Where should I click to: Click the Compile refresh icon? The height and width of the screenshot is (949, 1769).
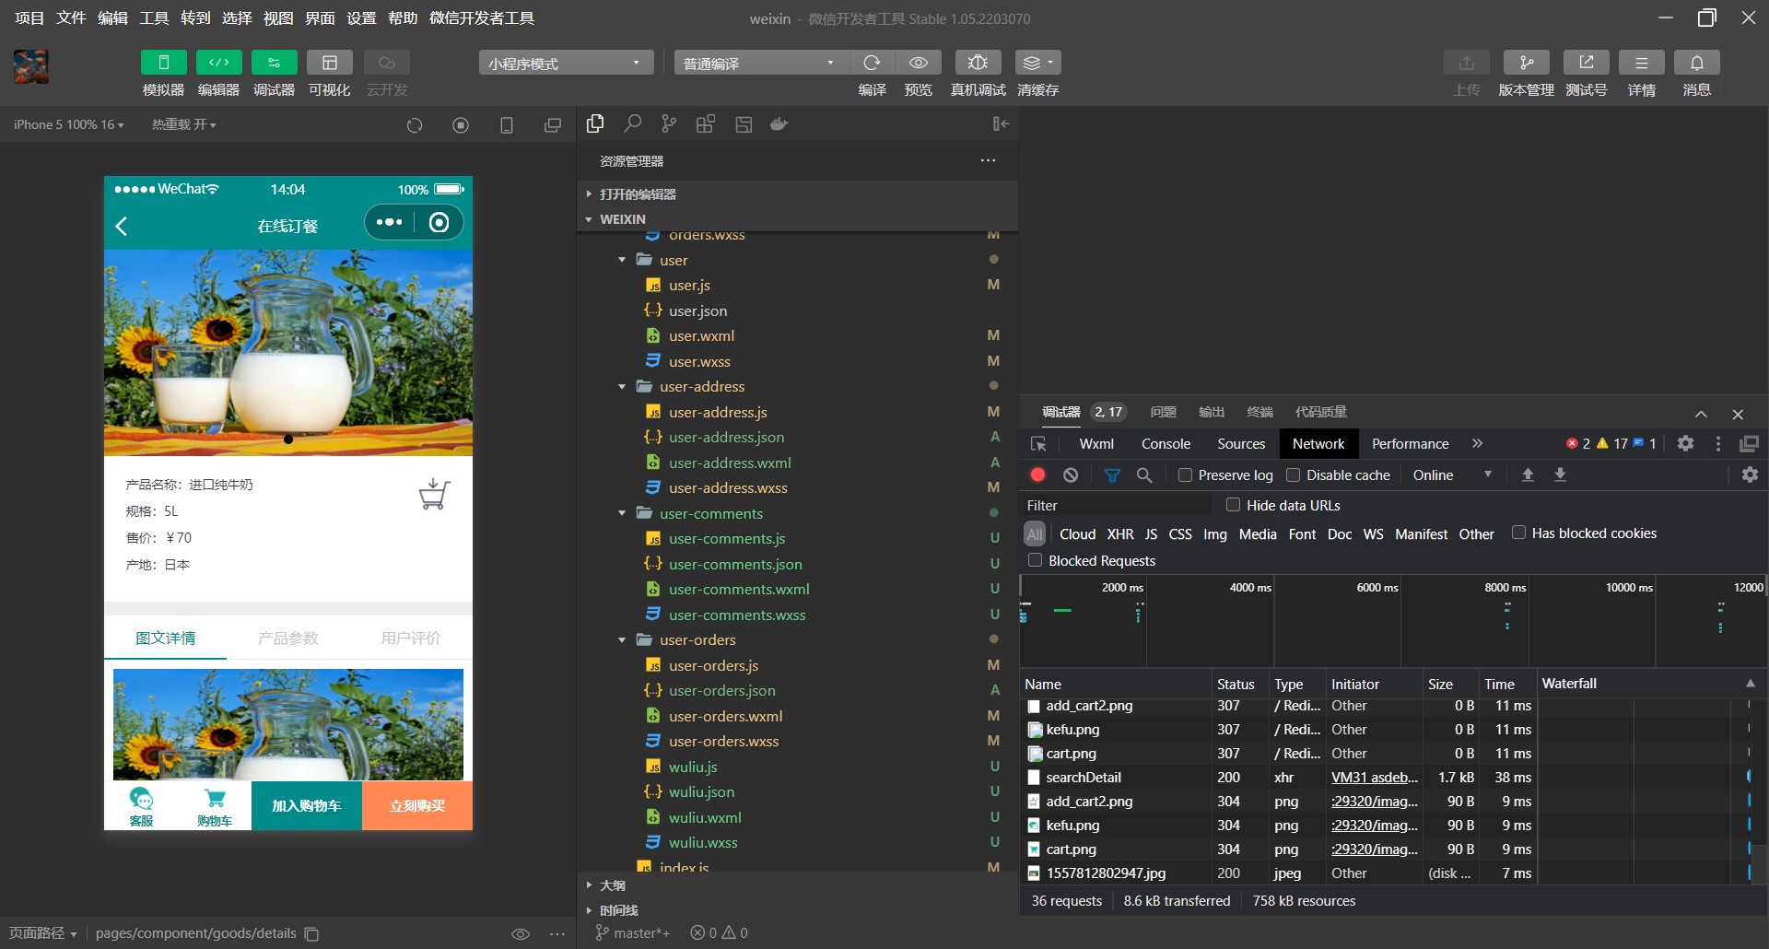[x=872, y=63]
